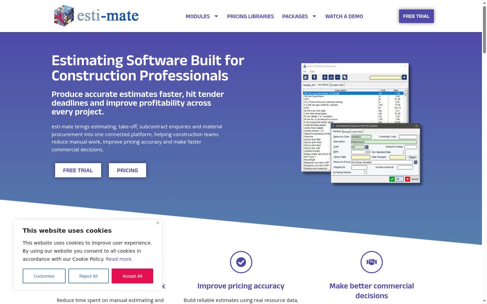Viewport: 487px width, 304px height.
Task: Click Customise cookie settings button
Action: [44, 276]
